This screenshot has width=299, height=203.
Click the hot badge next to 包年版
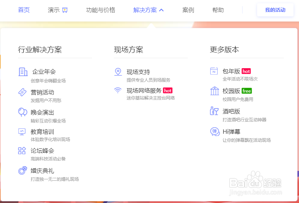click(246, 71)
